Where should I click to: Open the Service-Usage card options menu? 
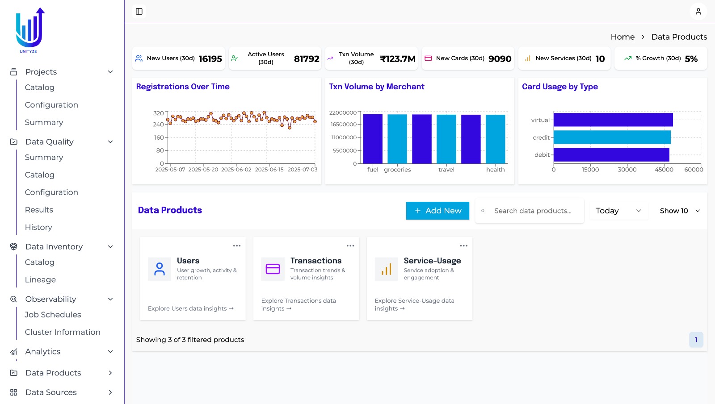[x=463, y=246]
